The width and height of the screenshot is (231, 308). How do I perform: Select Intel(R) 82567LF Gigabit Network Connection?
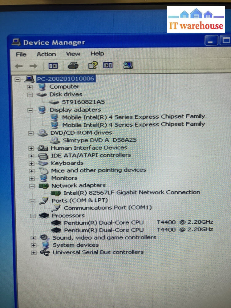tap(132, 192)
